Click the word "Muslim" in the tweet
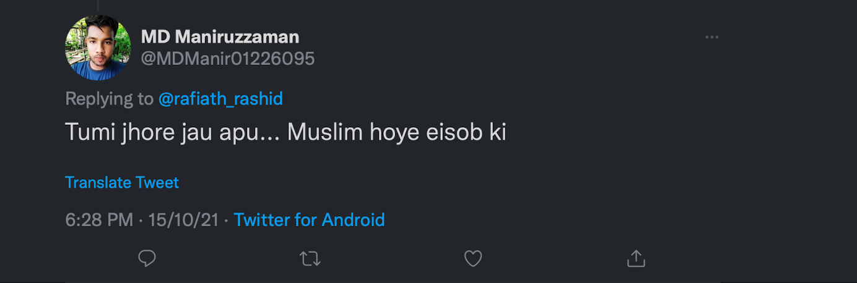The width and height of the screenshot is (857, 283). coord(326,132)
